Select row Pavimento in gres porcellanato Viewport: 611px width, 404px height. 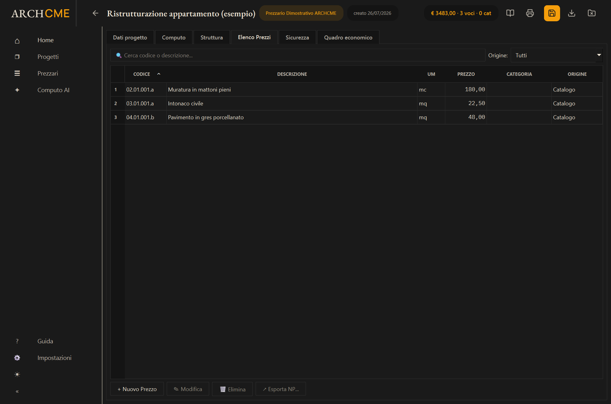click(356, 117)
